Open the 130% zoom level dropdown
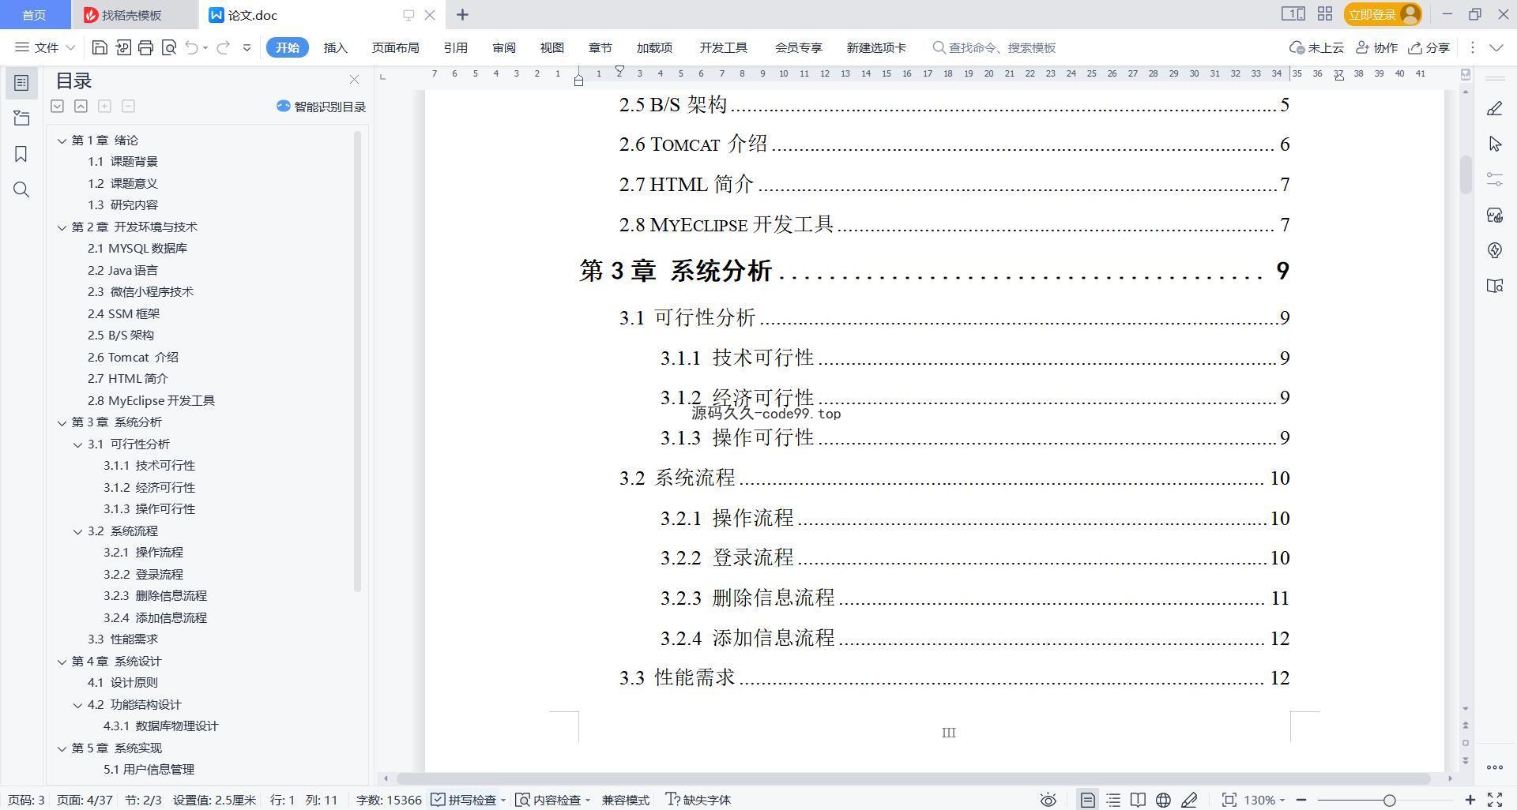1517x810 pixels. coord(1264,800)
